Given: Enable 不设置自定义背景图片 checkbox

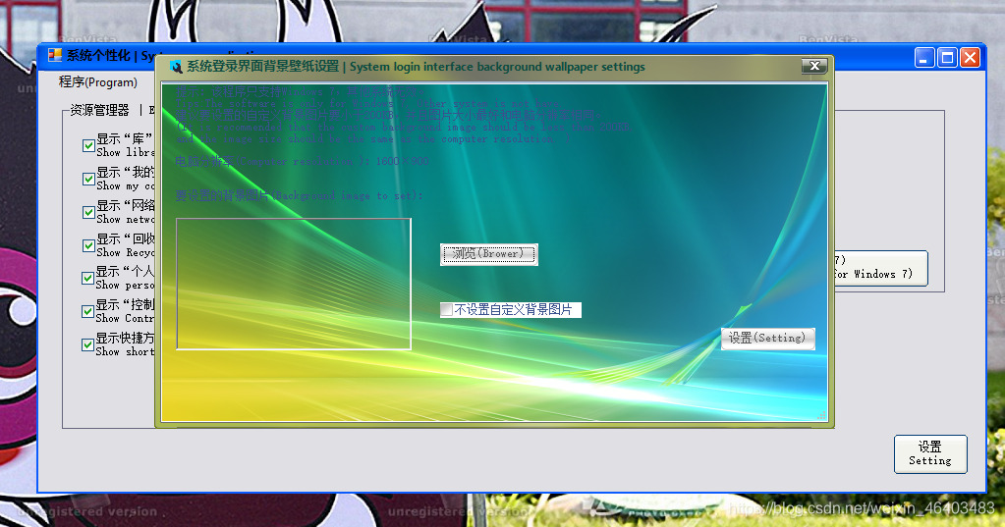Looking at the screenshot, I should [447, 310].
